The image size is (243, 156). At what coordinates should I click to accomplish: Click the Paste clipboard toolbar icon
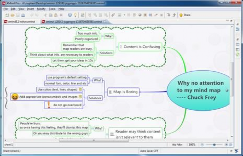tap(56, 15)
